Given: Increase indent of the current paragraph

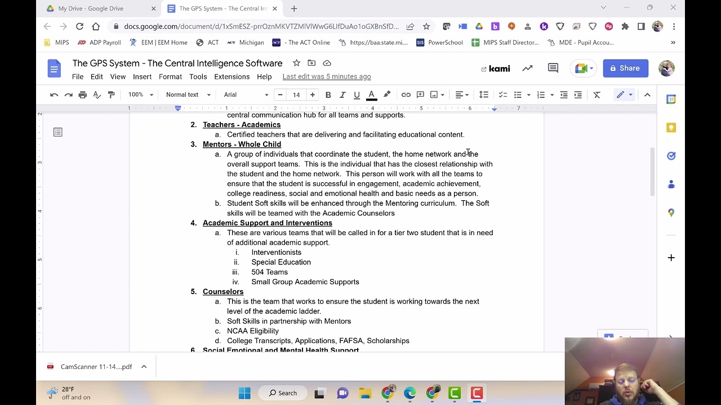Looking at the screenshot, I should click(x=578, y=94).
